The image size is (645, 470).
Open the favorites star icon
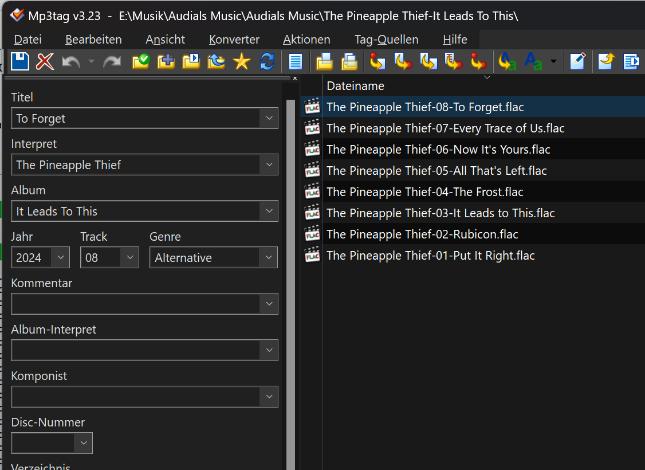[x=242, y=62]
